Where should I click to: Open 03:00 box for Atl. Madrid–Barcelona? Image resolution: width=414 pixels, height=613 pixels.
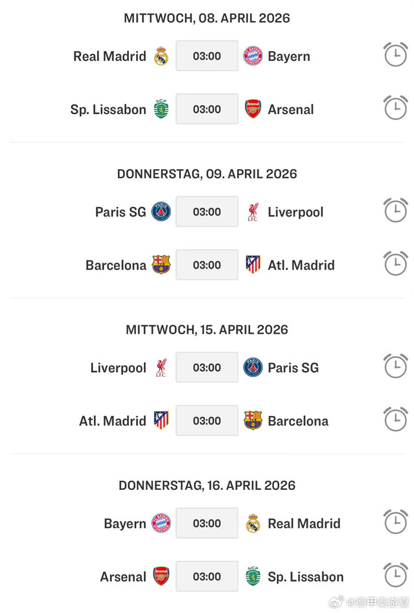[x=207, y=421]
